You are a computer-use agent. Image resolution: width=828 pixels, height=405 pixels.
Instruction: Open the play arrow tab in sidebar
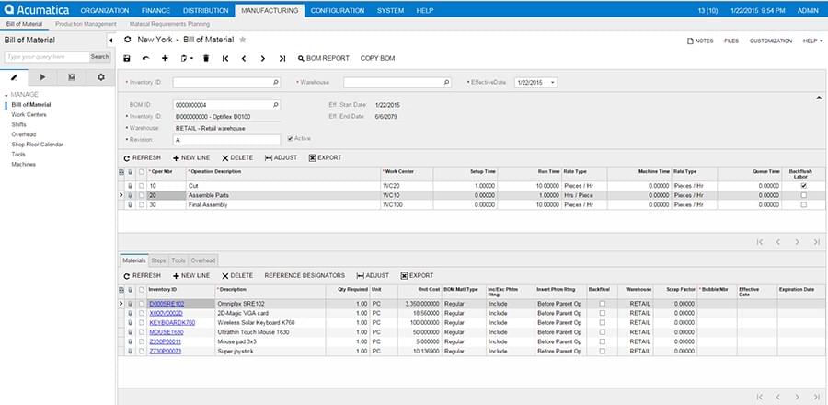[x=42, y=77]
